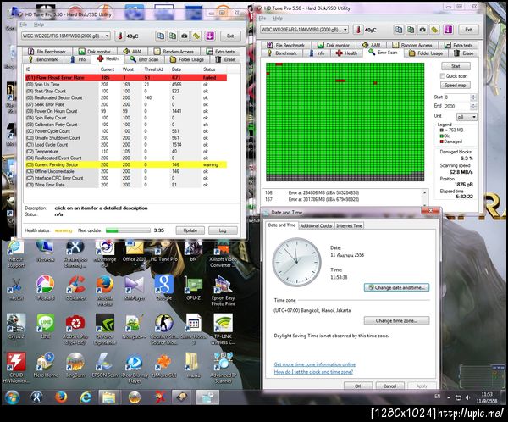This screenshot has width=508, height=422.
Task: Click scrollbar of the error list
Action: click(x=424, y=197)
